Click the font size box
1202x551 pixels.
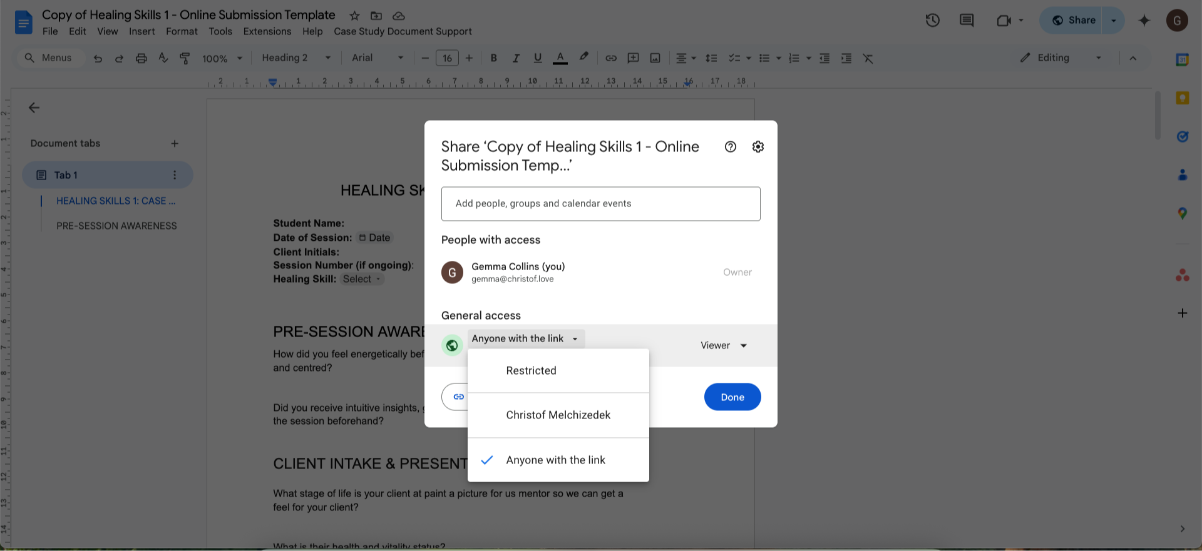tap(447, 58)
